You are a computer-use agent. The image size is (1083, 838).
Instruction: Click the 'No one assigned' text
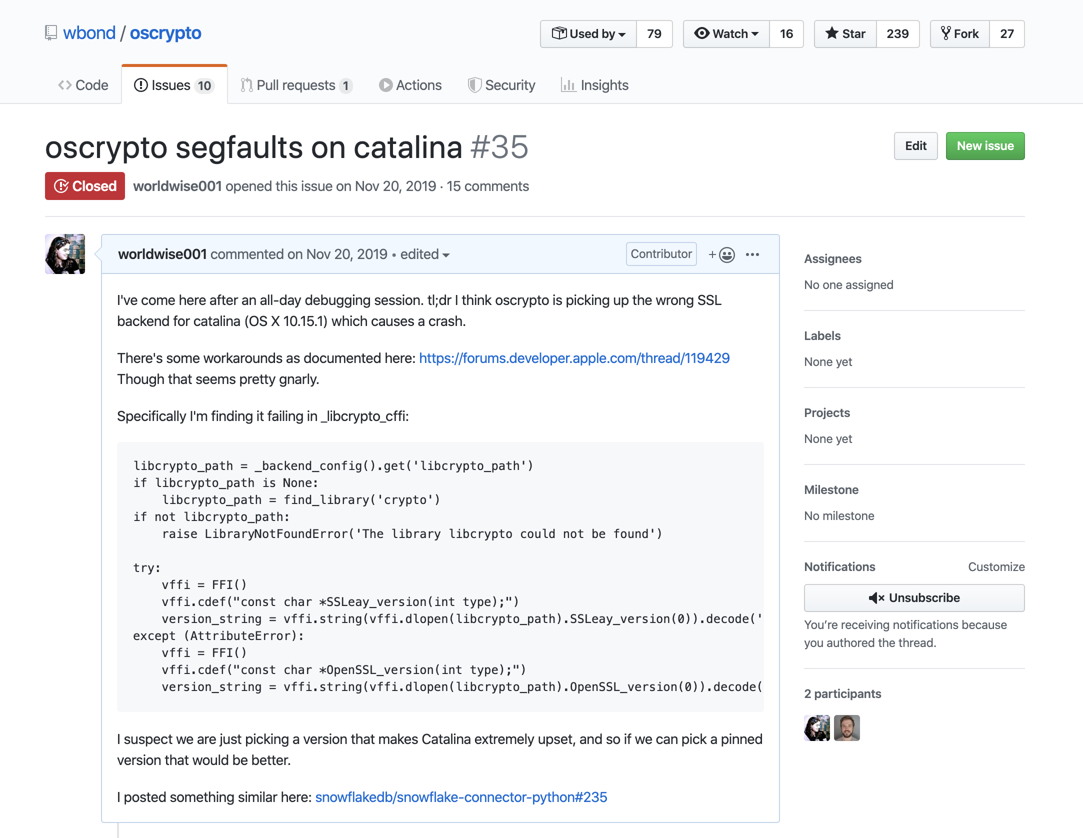848,285
